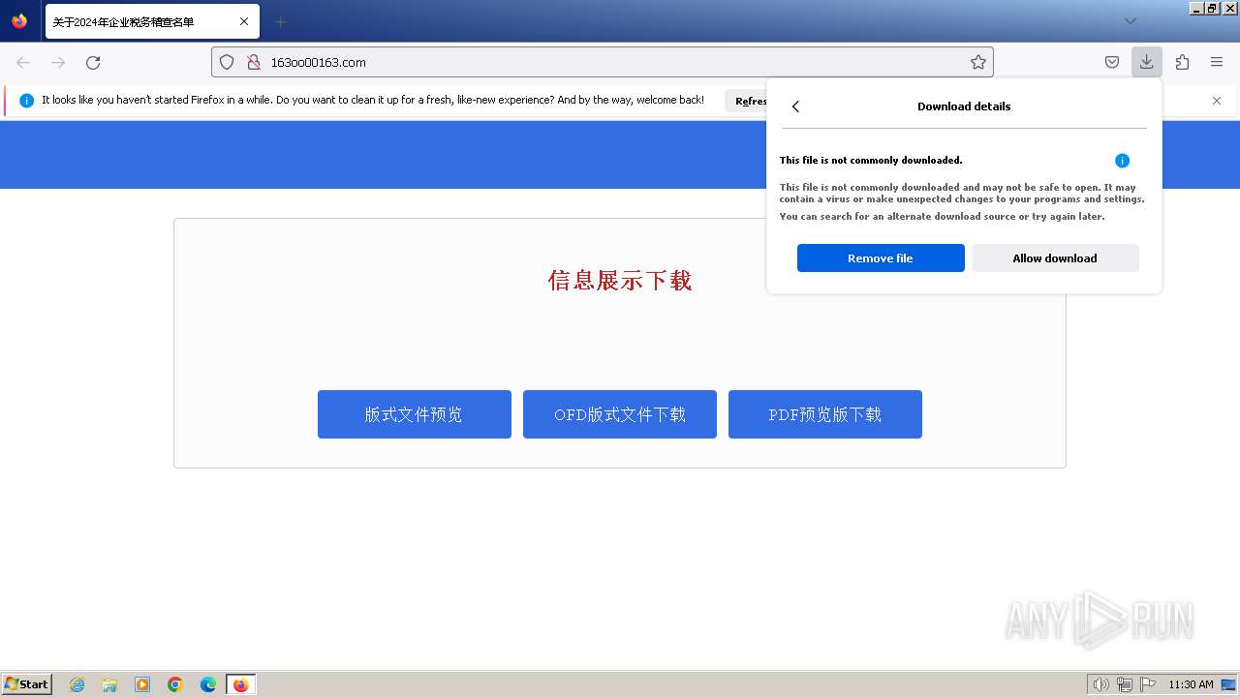Open the list all tabs dropdown
1240x697 pixels.
(1130, 21)
